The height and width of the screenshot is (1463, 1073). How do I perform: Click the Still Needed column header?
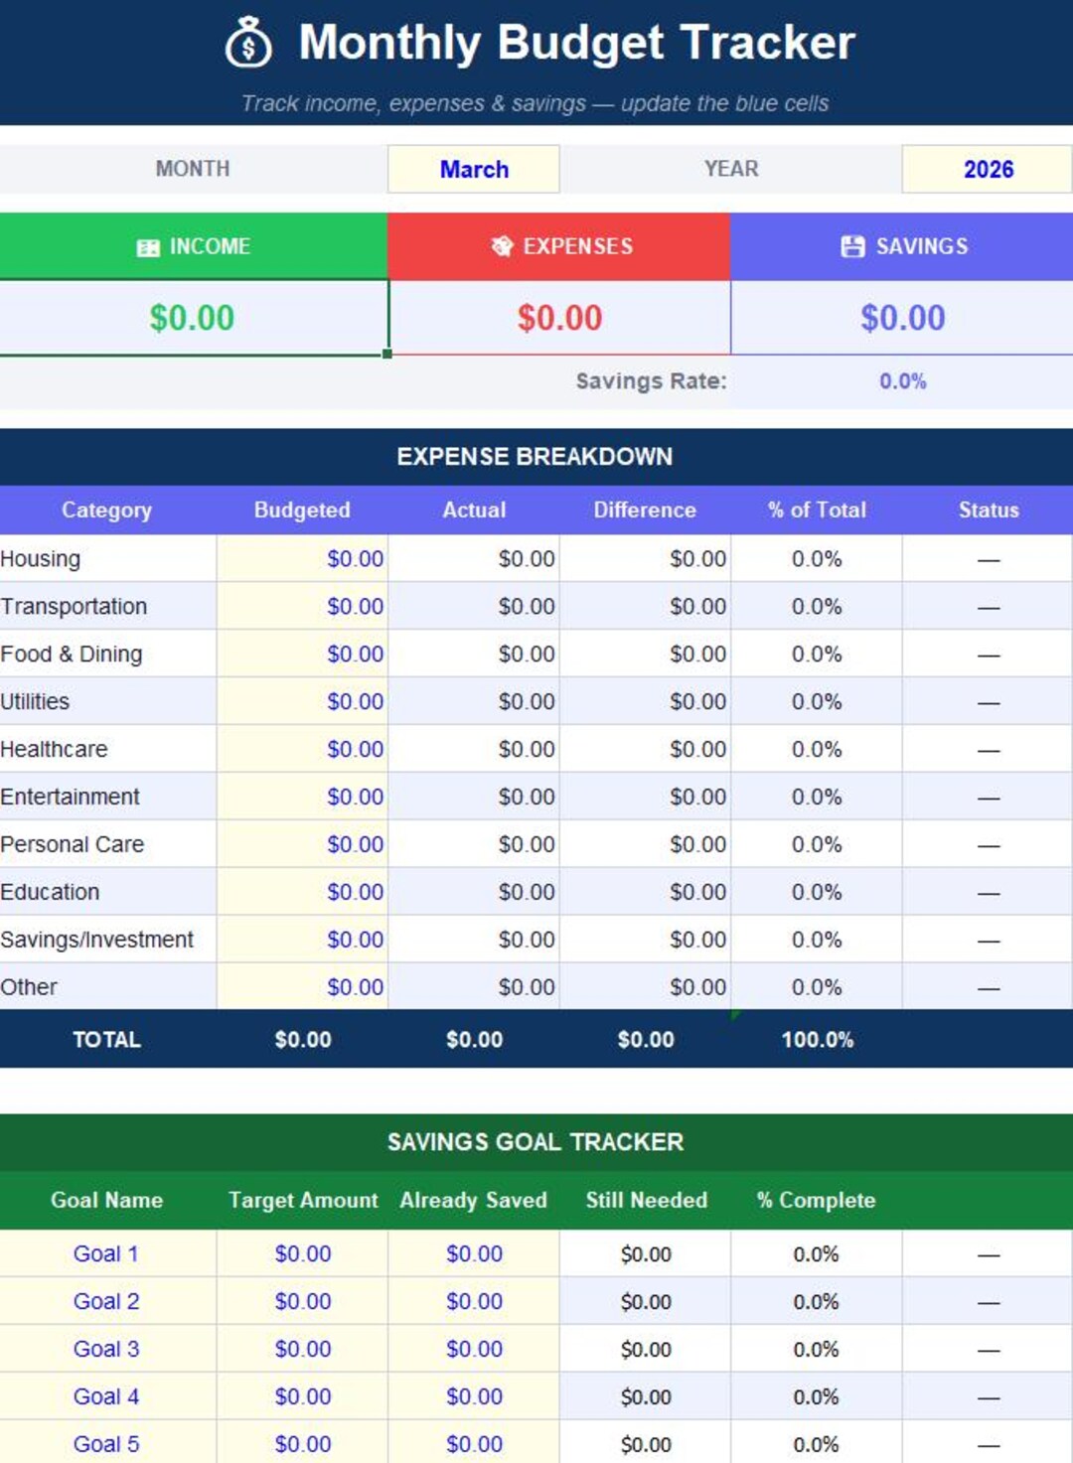(645, 1201)
